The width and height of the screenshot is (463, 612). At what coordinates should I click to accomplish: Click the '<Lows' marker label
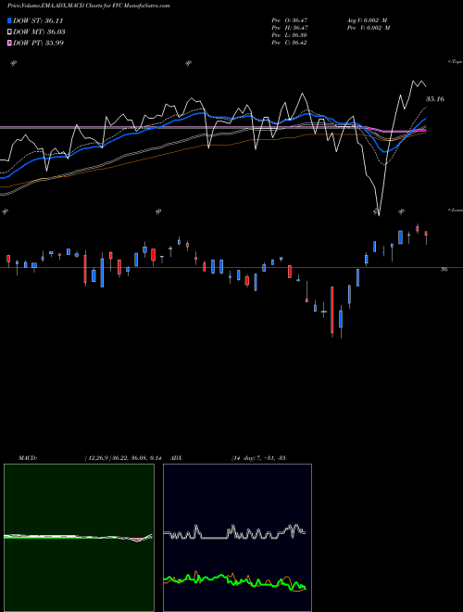pos(456,210)
